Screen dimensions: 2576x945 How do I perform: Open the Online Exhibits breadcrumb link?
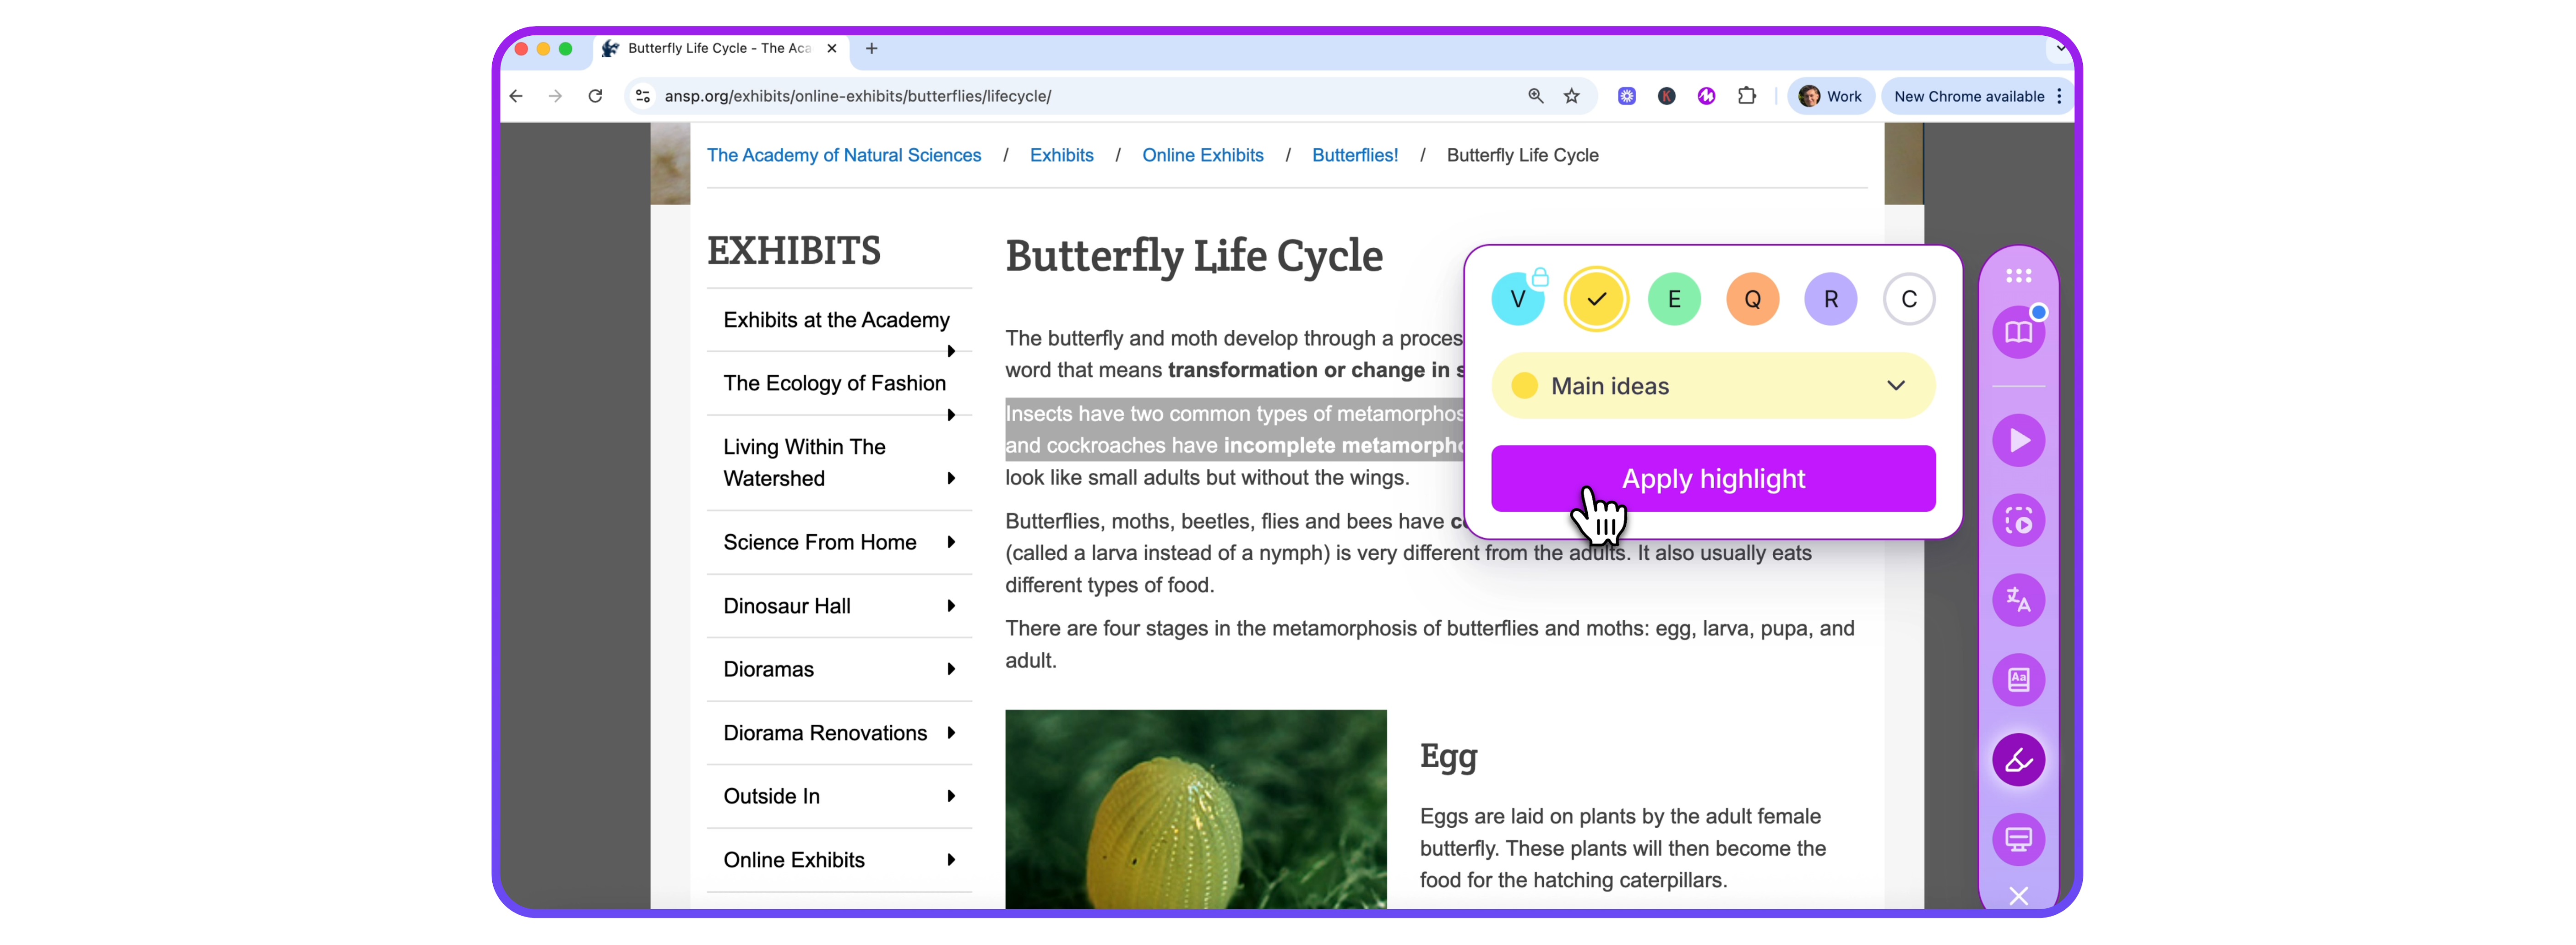pyautogui.click(x=1202, y=155)
